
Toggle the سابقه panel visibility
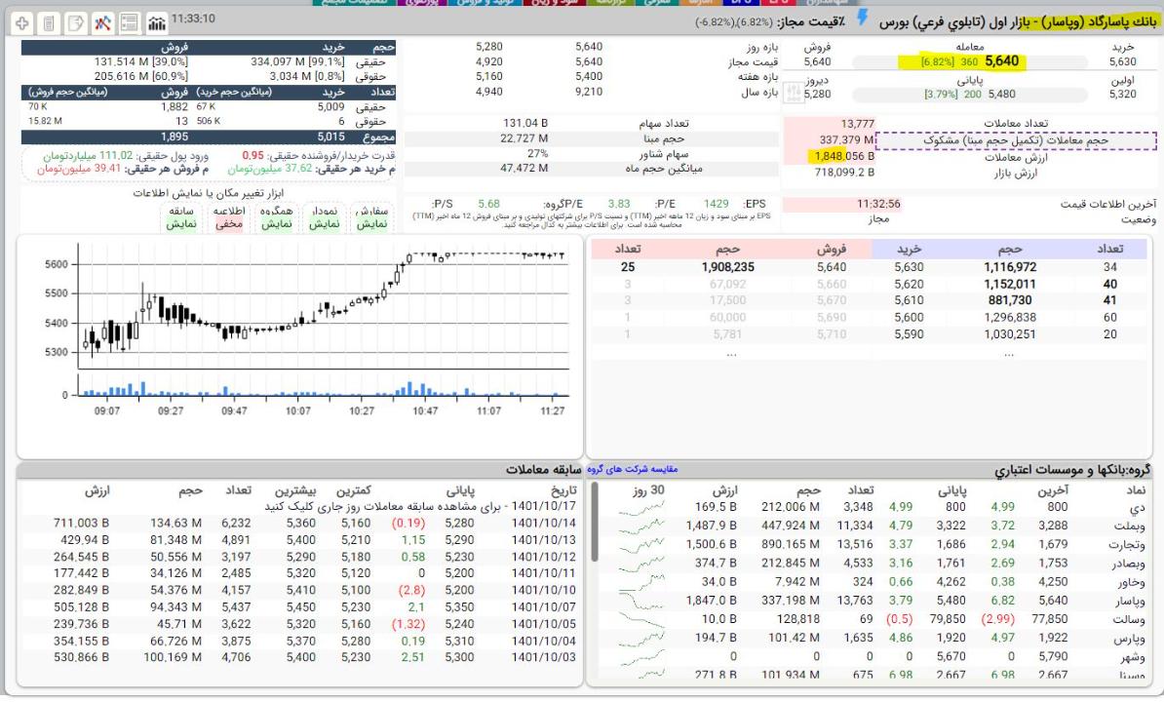coord(181,216)
